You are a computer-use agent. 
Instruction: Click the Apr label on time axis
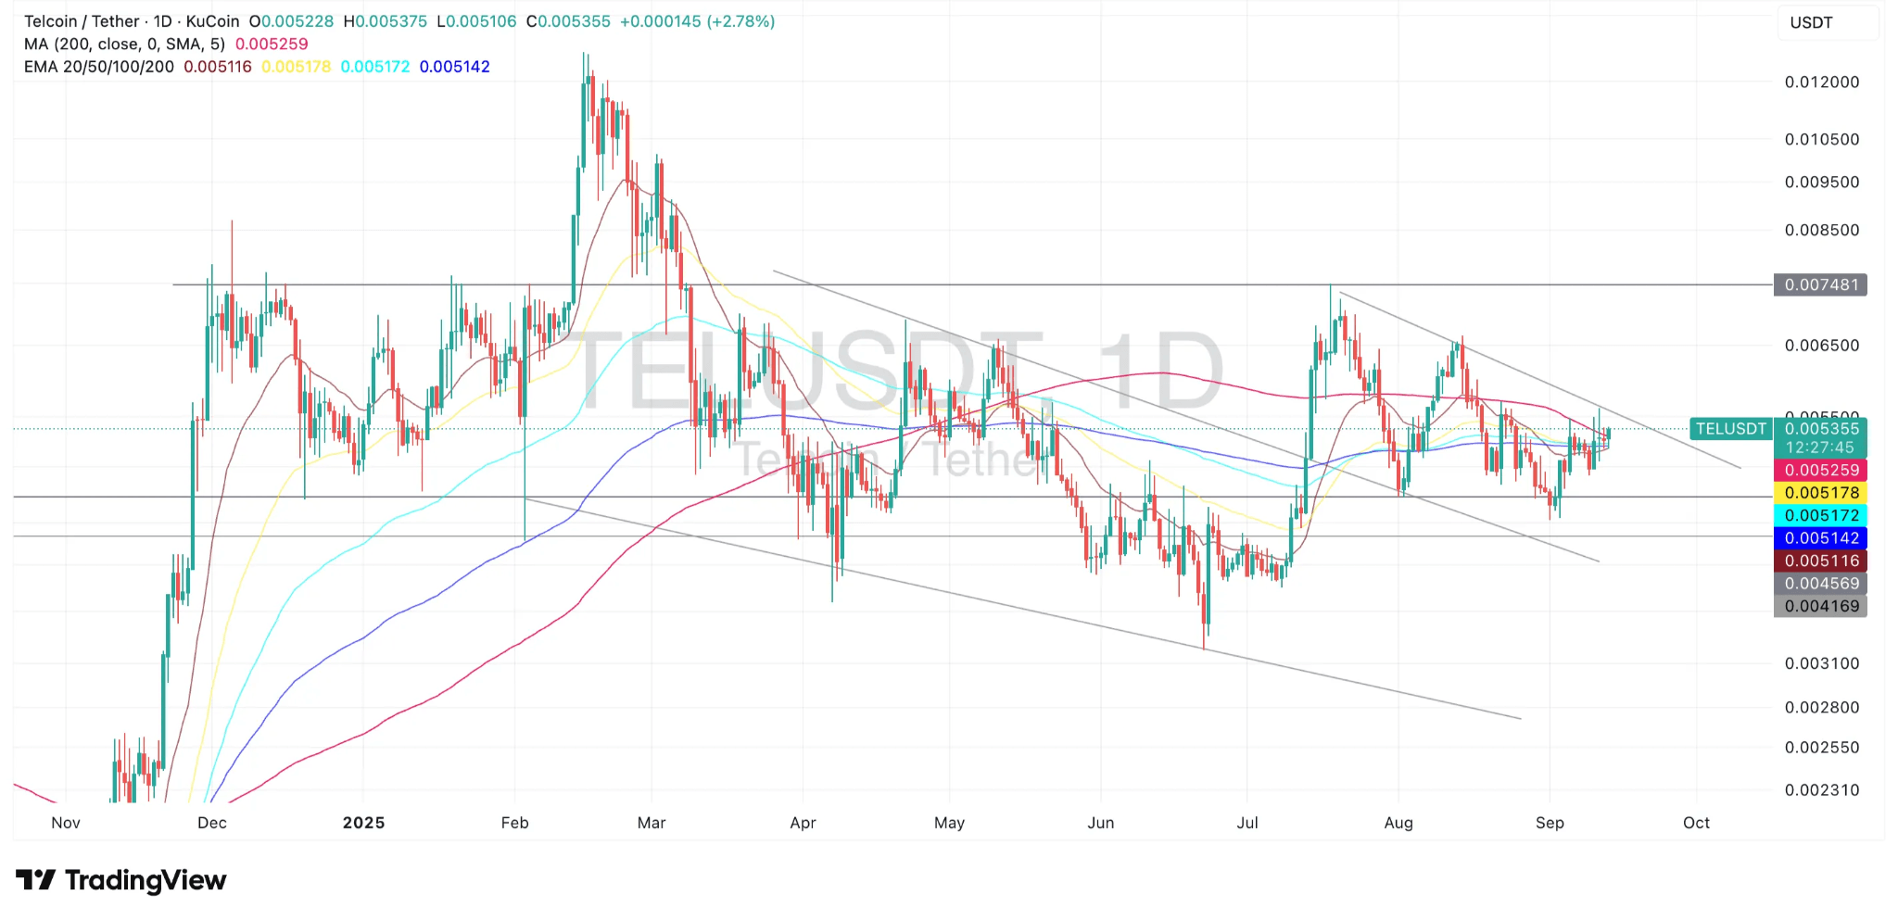pyautogui.click(x=803, y=823)
